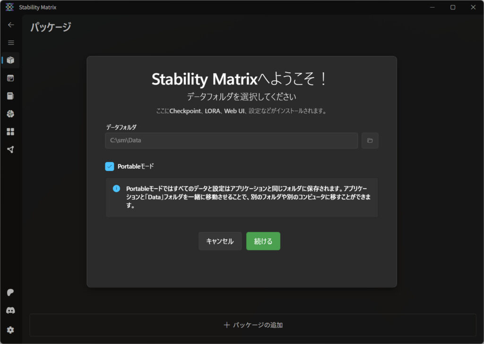Click the back arrow in sidebar

(11, 25)
